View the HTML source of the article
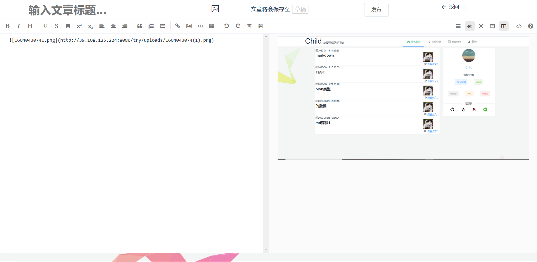The height and width of the screenshot is (262, 537). click(519, 26)
